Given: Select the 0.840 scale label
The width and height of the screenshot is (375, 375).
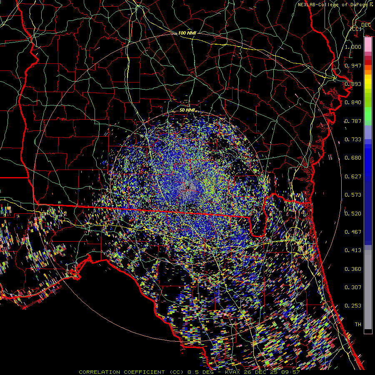Looking at the screenshot, I should (x=353, y=102).
